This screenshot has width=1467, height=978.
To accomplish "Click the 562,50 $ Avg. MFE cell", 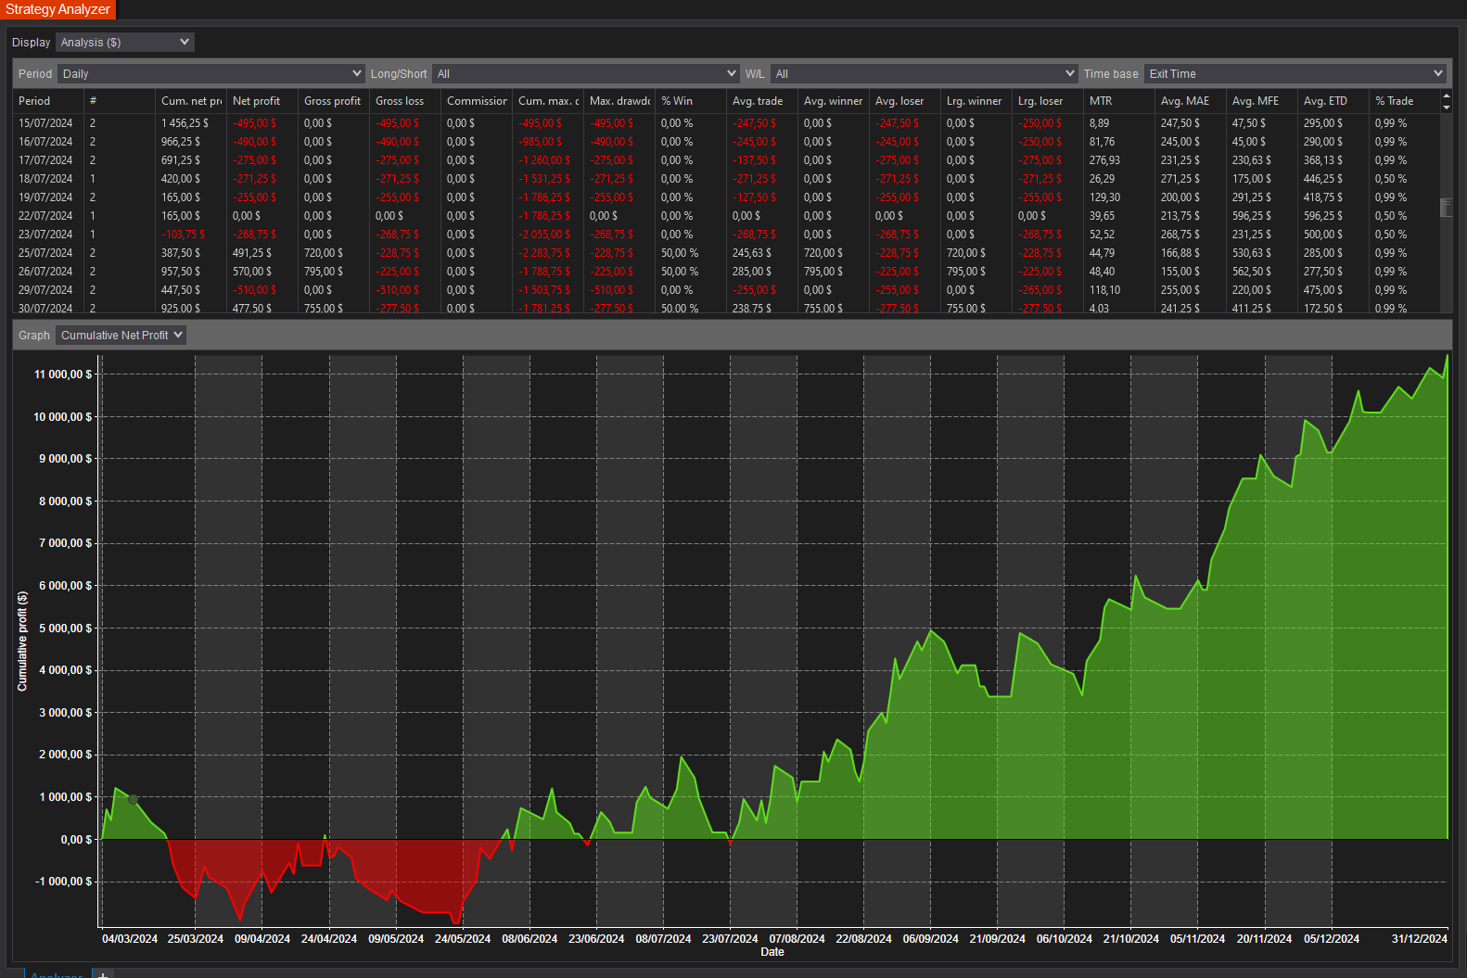I will coord(1252,272).
